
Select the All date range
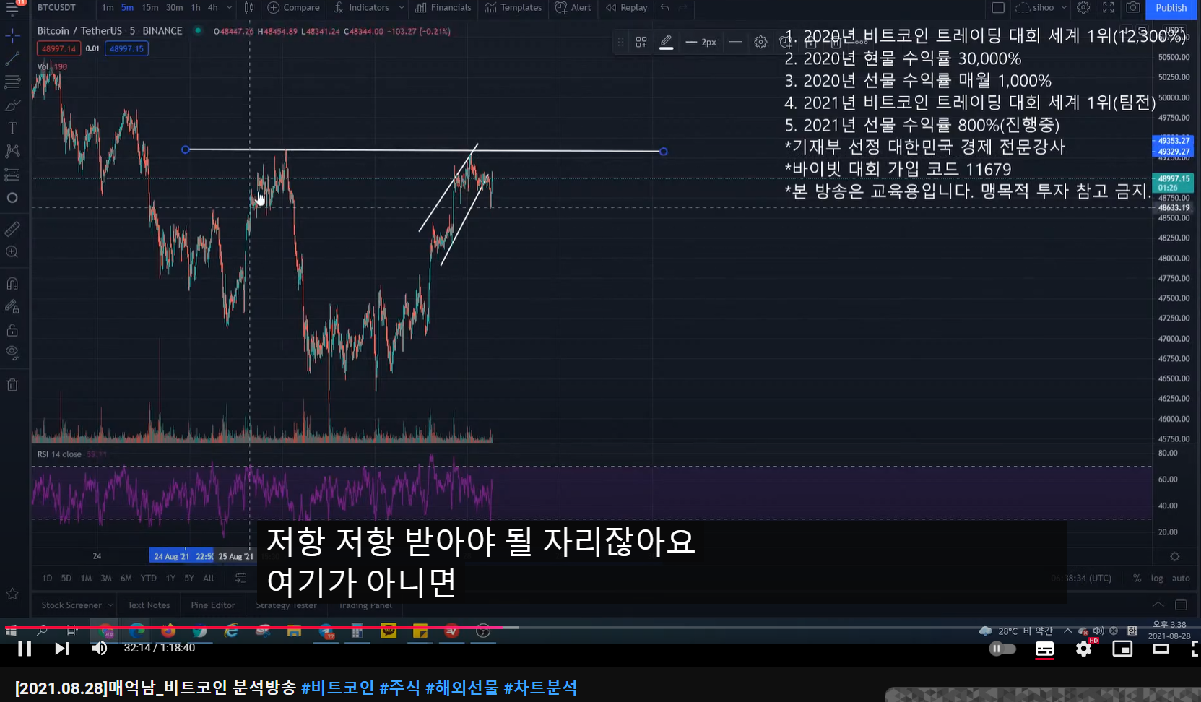(x=208, y=578)
